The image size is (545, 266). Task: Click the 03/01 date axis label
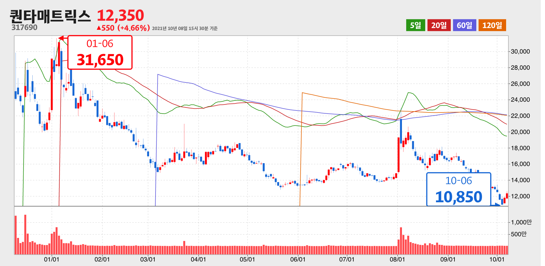148,259
